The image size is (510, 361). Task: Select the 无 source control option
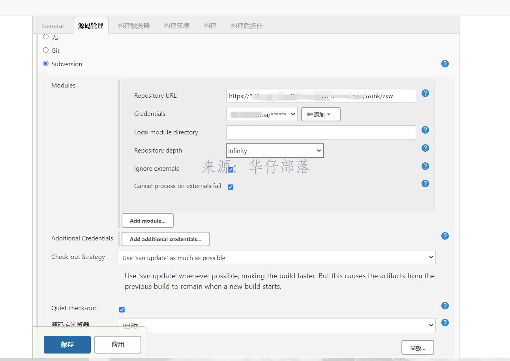point(46,37)
